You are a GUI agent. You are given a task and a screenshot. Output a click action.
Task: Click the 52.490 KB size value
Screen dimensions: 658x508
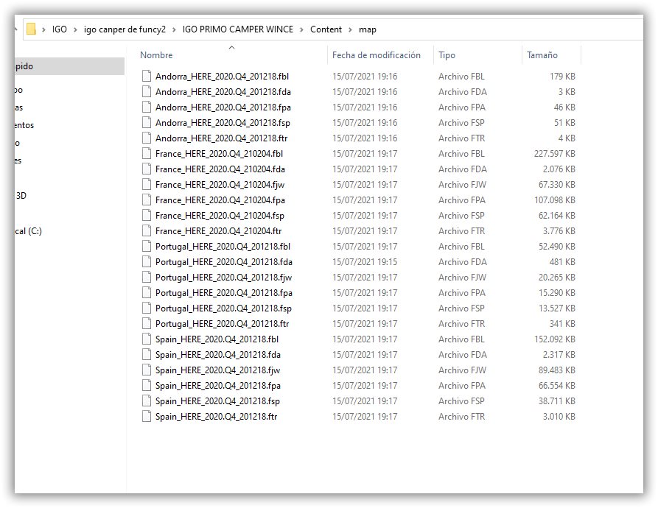557,247
